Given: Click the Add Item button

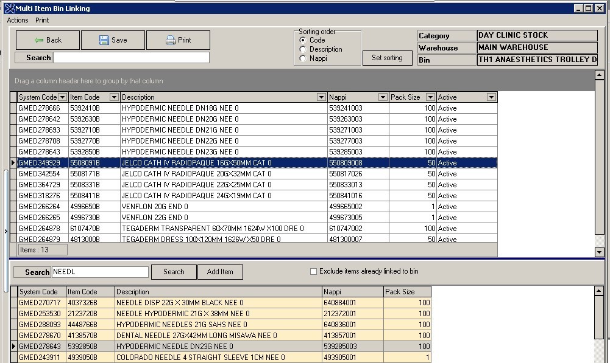Looking at the screenshot, I should point(220,272).
